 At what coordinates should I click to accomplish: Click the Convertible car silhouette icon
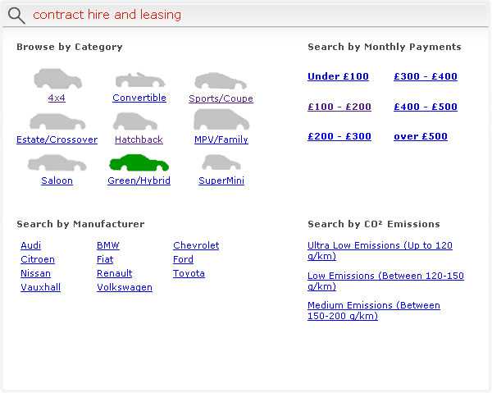[140, 80]
